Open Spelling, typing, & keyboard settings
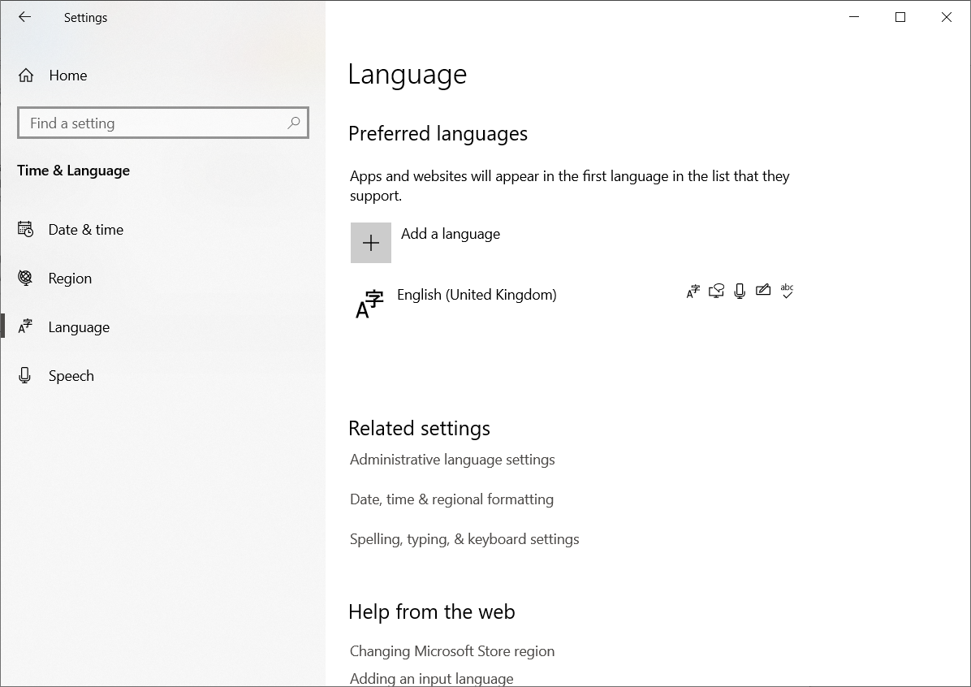 point(464,539)
